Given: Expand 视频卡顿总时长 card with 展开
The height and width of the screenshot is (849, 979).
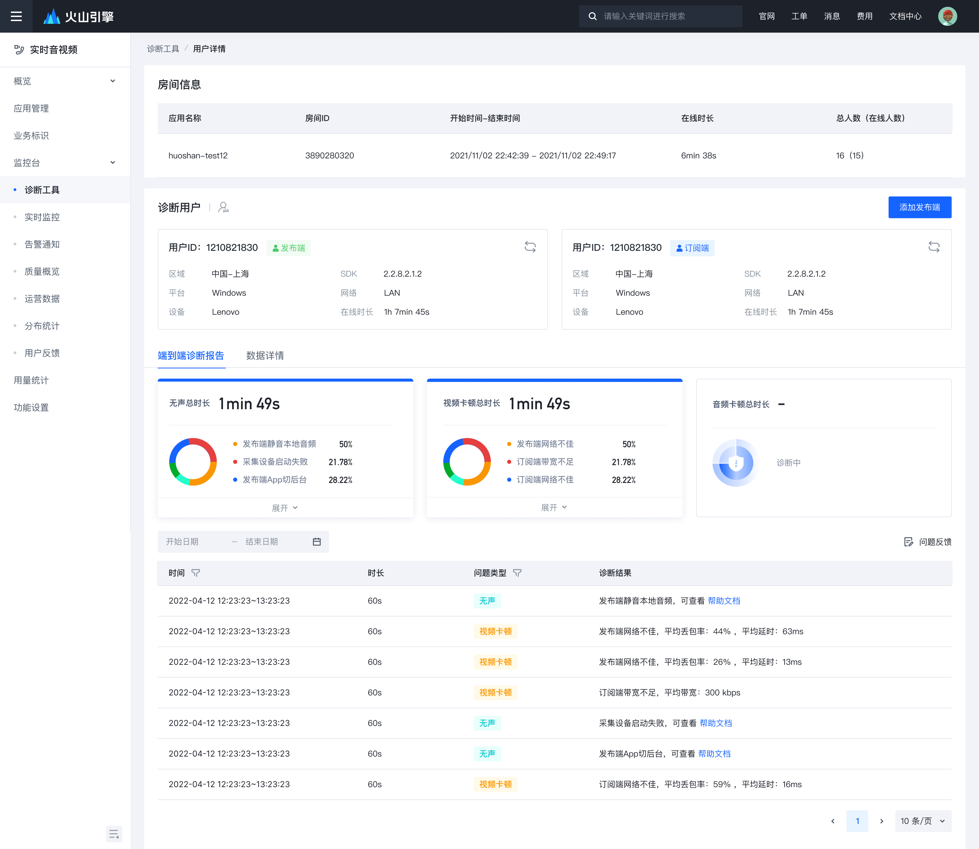Looking at the screenshot, I should [x=554, y=507].
